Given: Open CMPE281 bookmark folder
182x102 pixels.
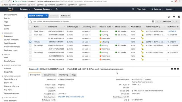Looking at the screenshot, I should tap(73, 5).
